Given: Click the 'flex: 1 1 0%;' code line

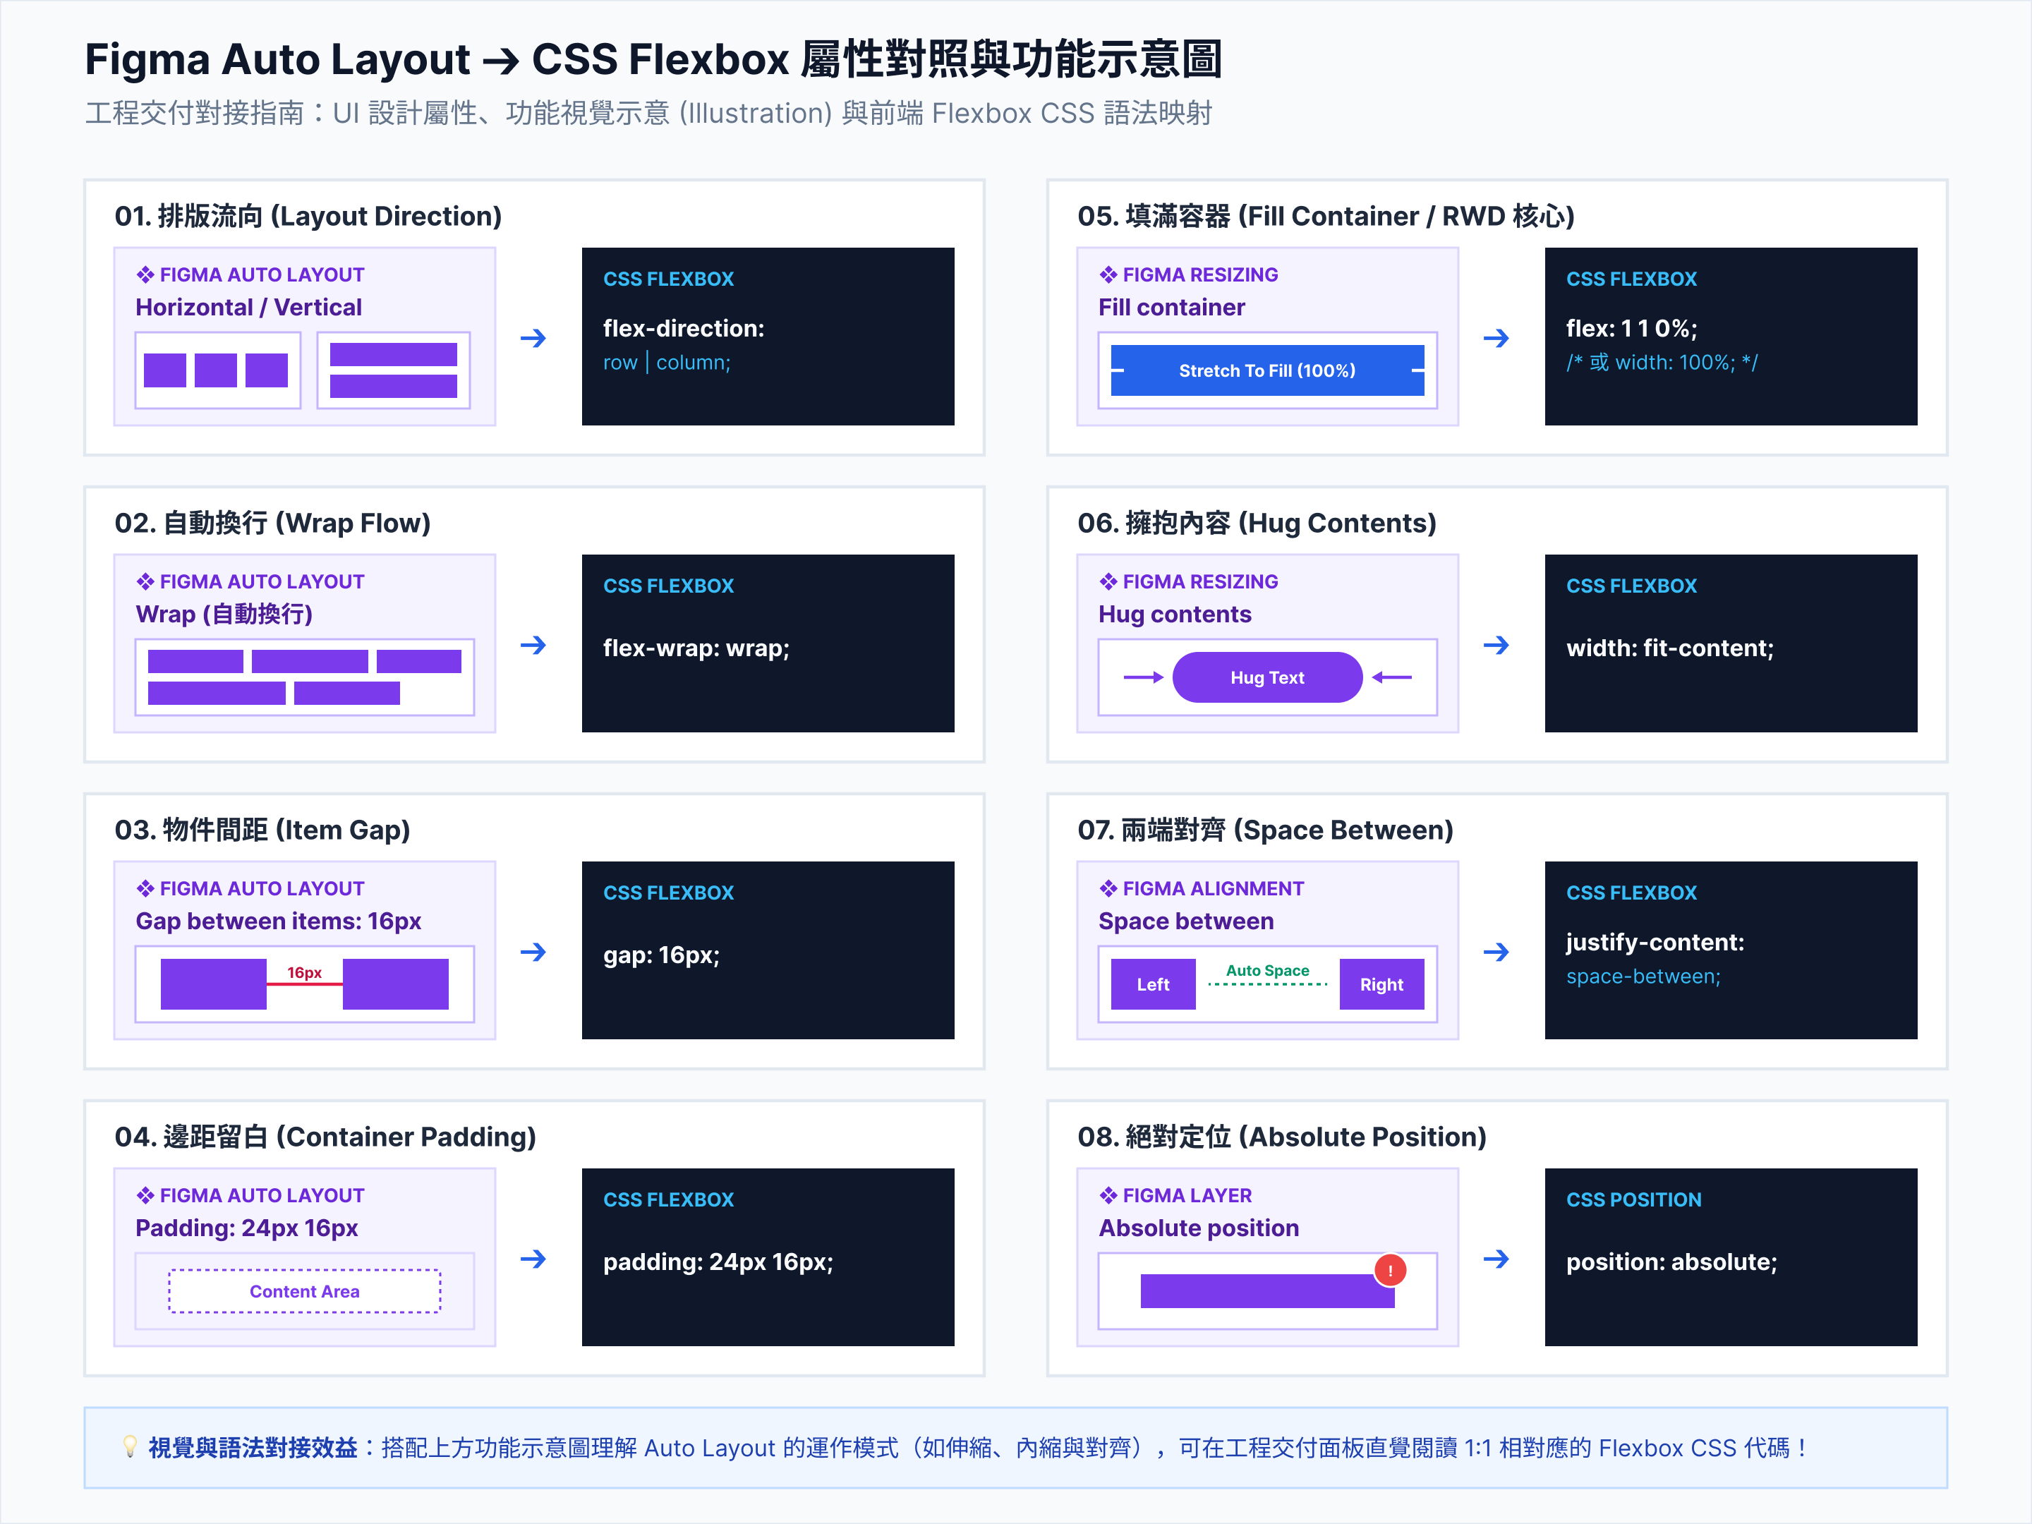Looking at the screenshot, I should pos(1631,328).
